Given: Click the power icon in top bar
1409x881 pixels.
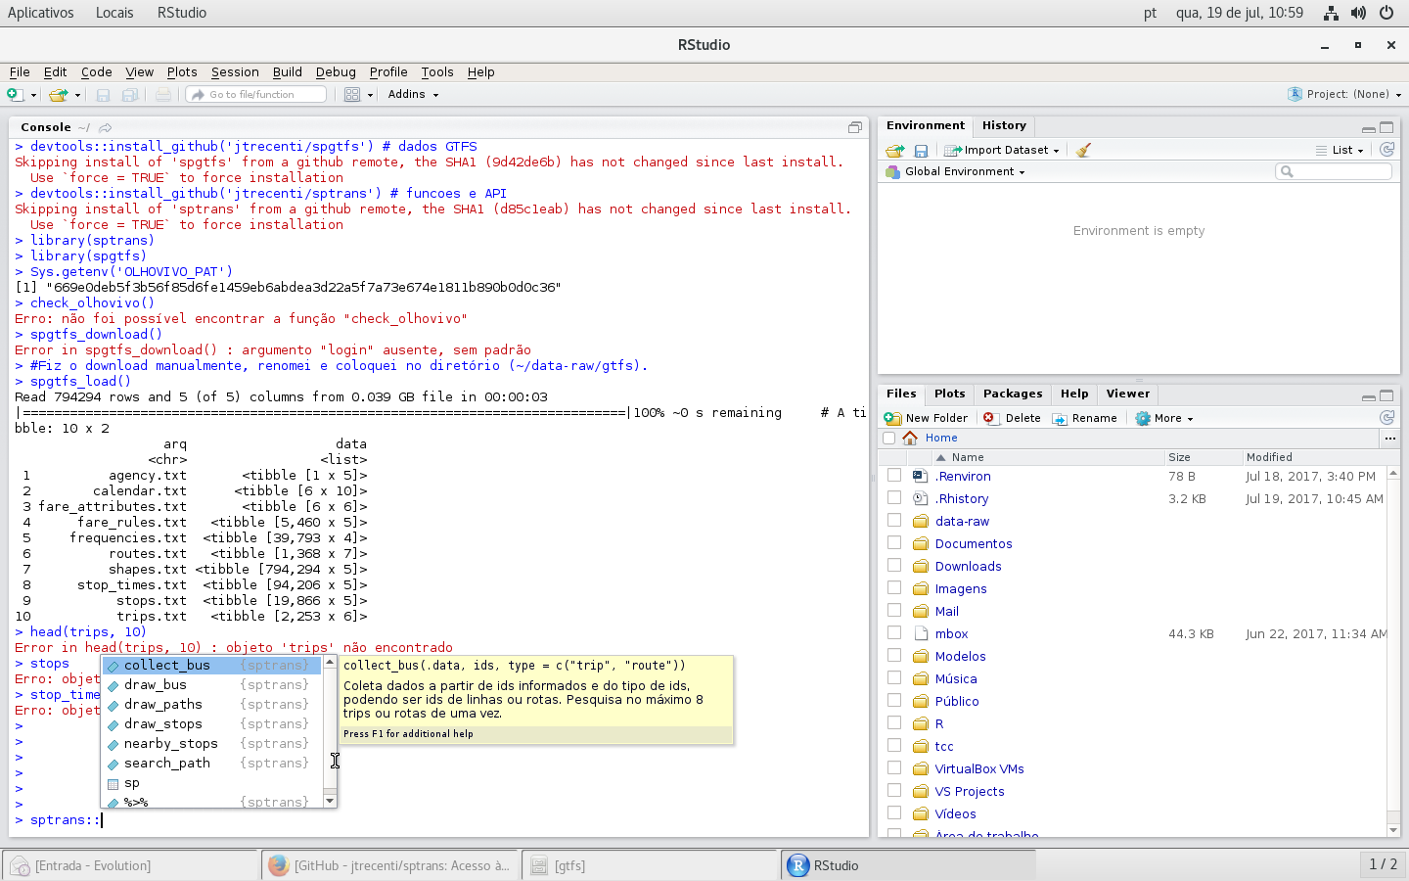Looking at the screenshot, I should point(1386,13).
